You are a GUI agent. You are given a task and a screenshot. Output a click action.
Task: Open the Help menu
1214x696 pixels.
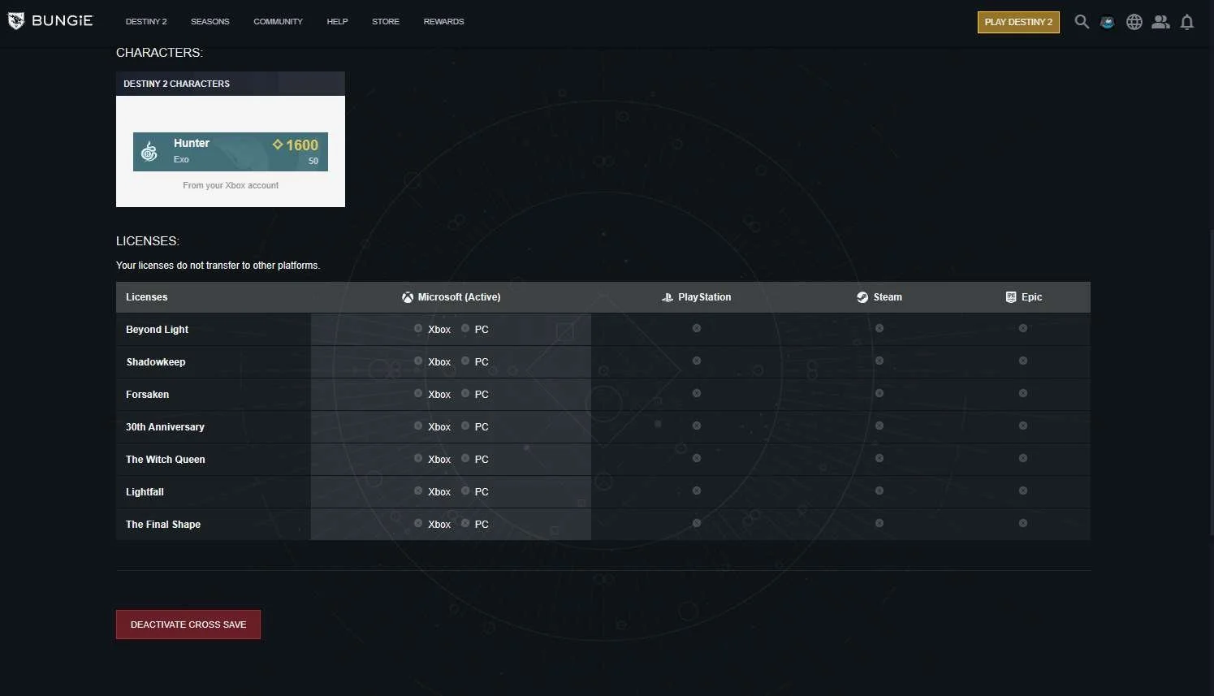tap(337, 22)
